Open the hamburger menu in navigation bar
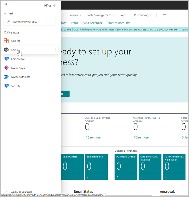This screenshot has height=197, width=189. tap(164, 15)
